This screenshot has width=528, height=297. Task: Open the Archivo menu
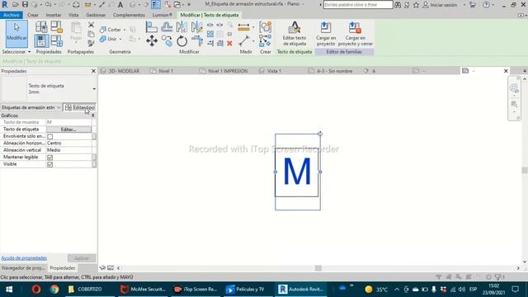coord(12,15)
